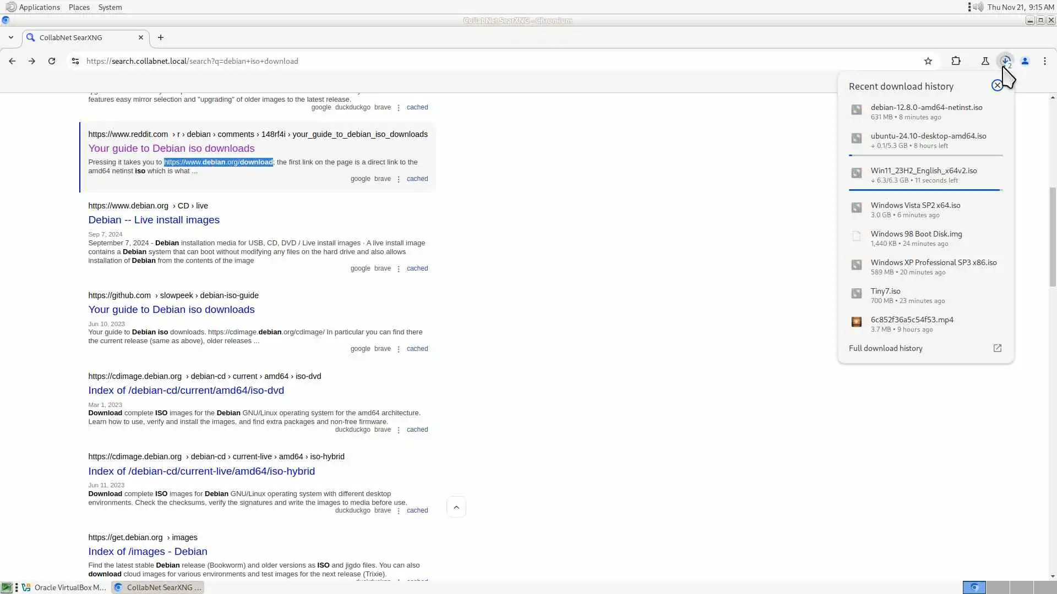Open Chromium three-dot menu
1057x594 pixels.
[1045, 61]
